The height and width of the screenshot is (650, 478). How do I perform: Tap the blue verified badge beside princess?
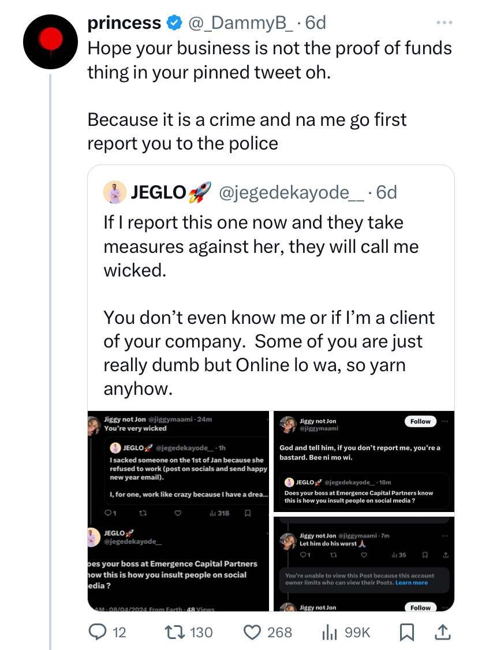174,23
